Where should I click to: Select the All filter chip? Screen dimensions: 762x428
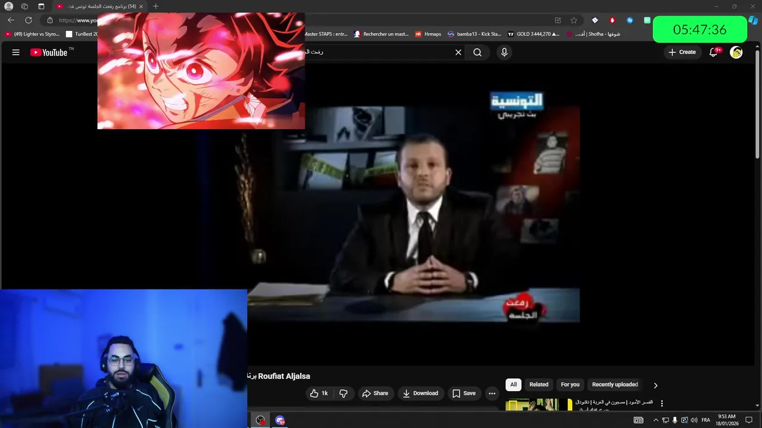coord(513,385)
